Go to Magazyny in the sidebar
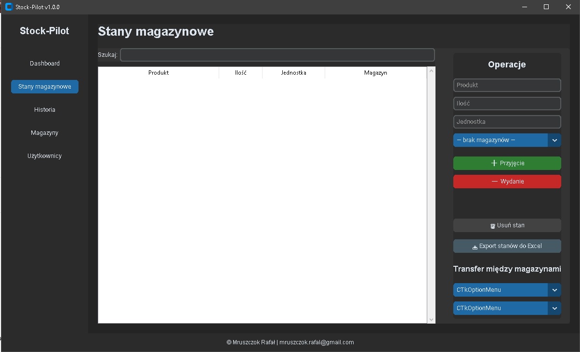Image resolution: width=580 pixels, height=352 pixels. coord(45,133)
